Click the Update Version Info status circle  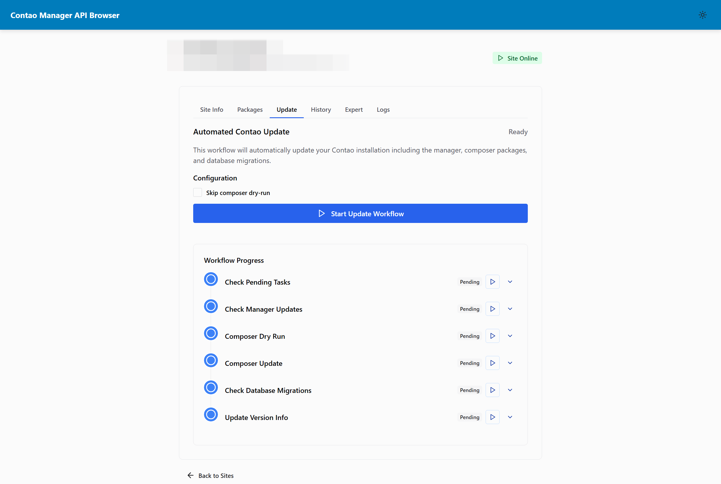click(211, 414)
